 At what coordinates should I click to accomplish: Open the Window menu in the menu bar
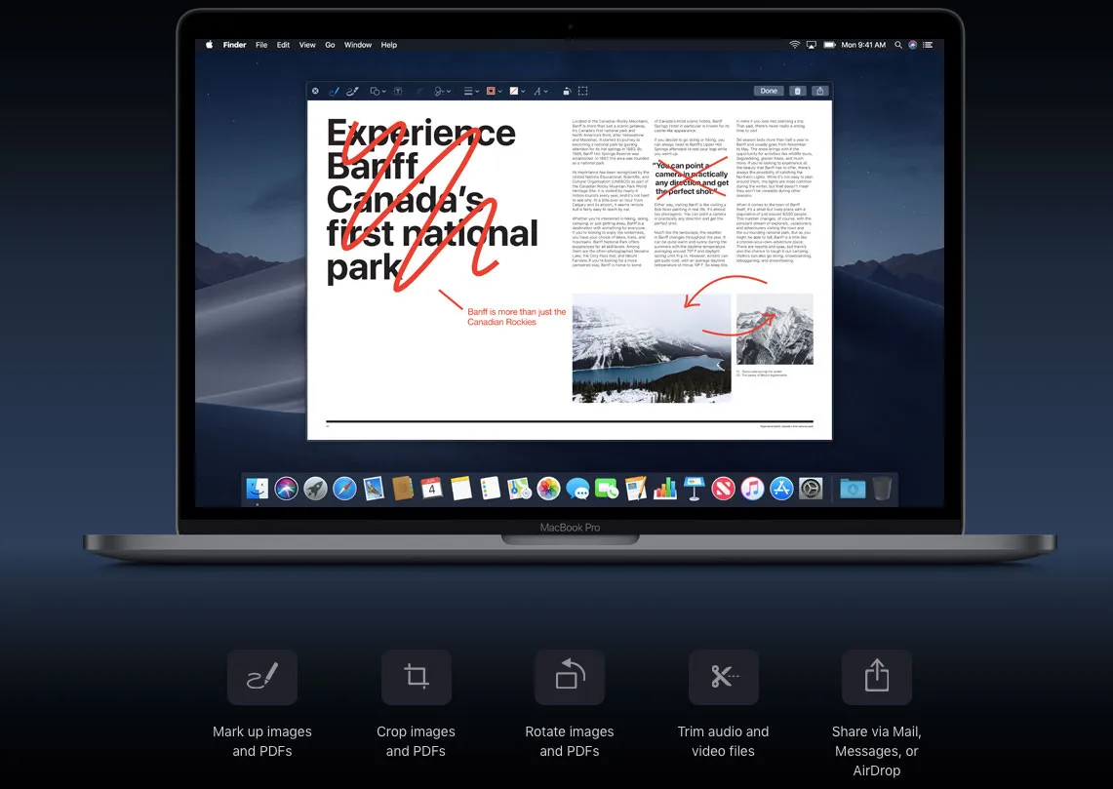[358, 44]
